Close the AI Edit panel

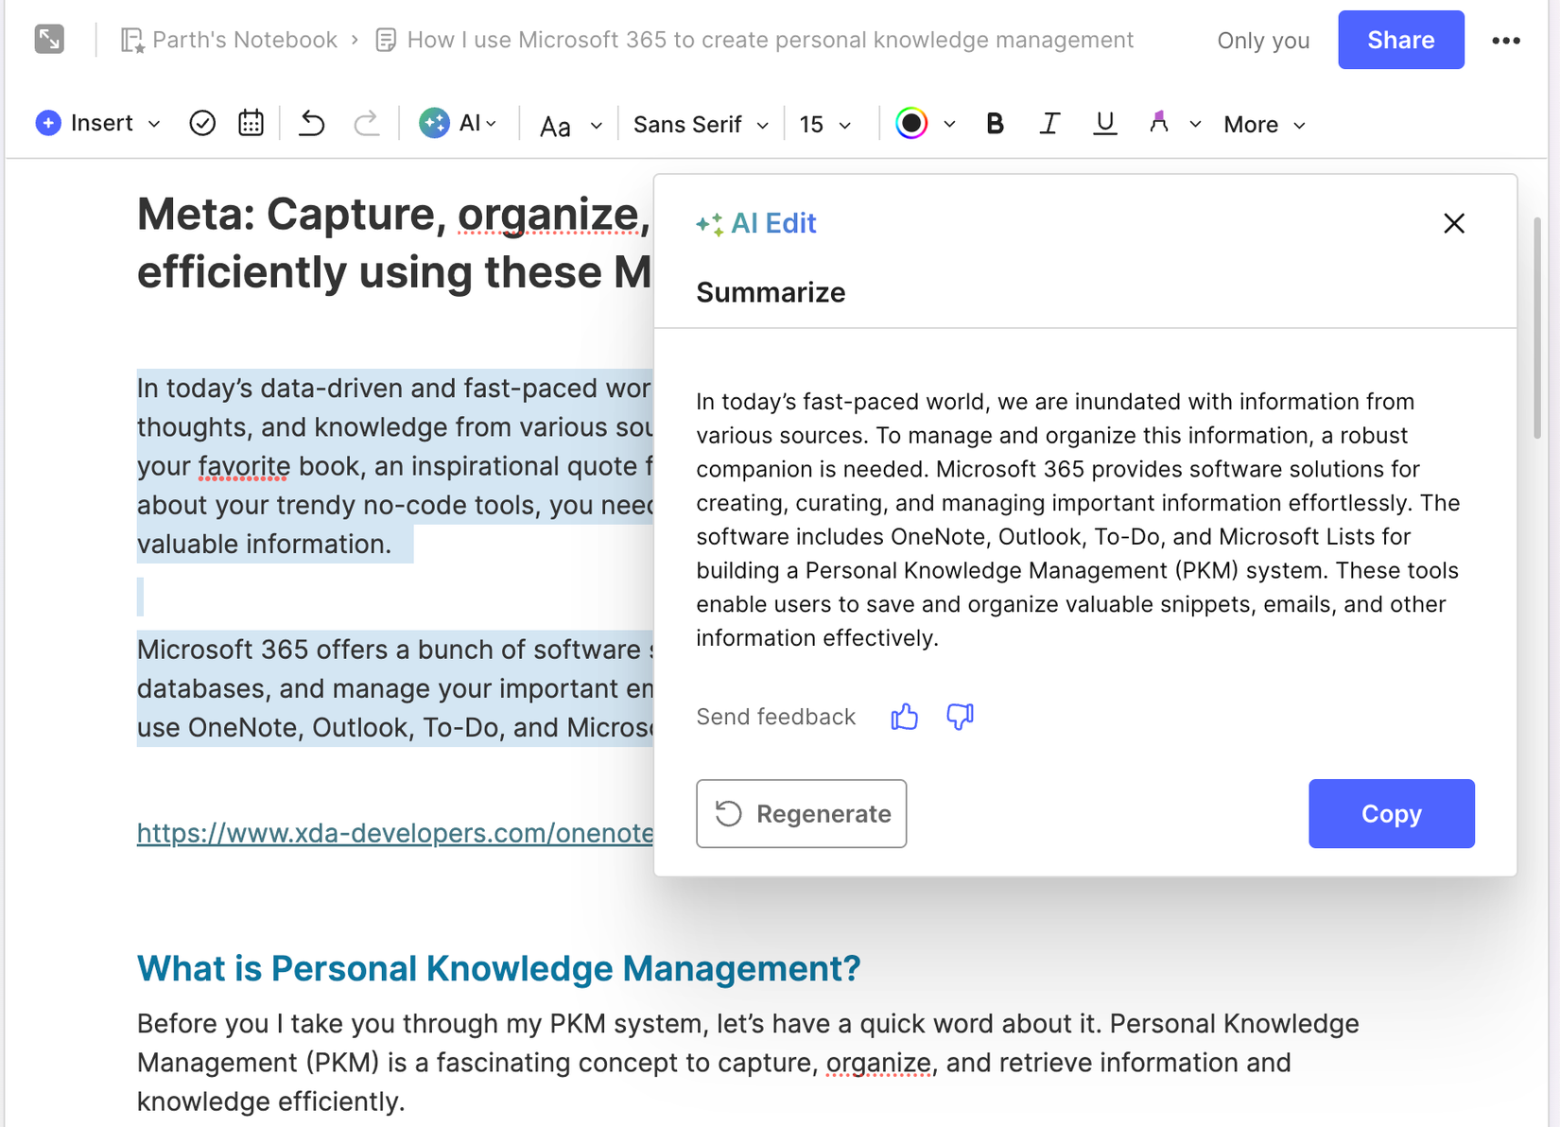click(1454, 223)
